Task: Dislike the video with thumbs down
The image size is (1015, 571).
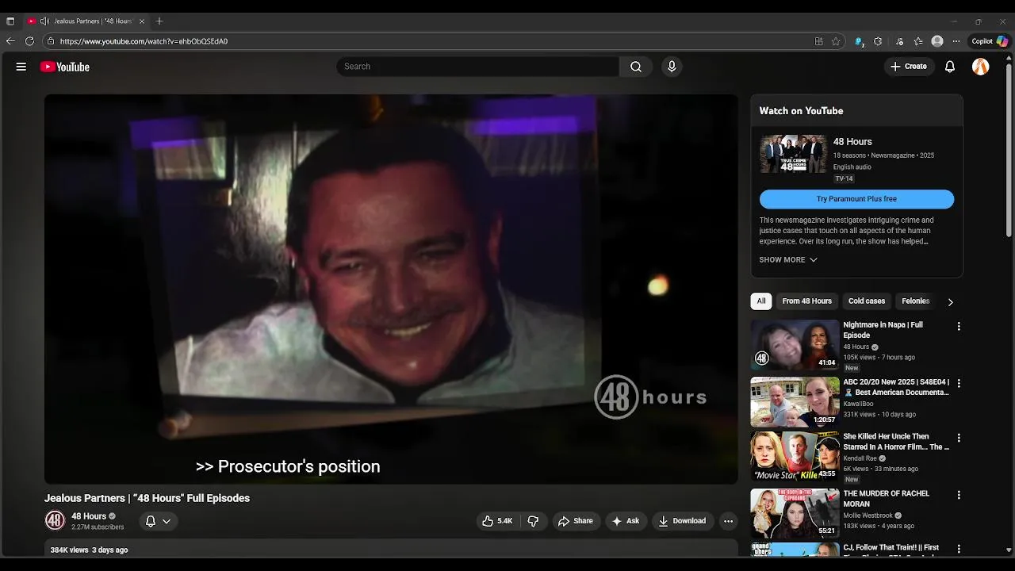Action: tap(533, 521)
